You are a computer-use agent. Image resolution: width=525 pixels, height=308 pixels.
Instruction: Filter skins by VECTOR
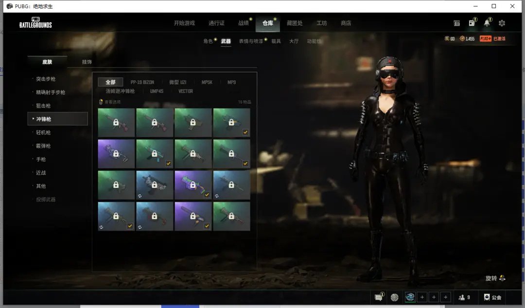186,91
